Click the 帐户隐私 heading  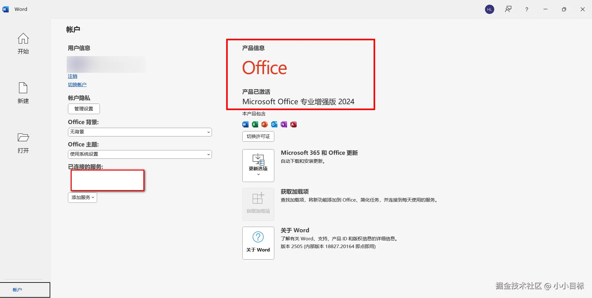79,98
